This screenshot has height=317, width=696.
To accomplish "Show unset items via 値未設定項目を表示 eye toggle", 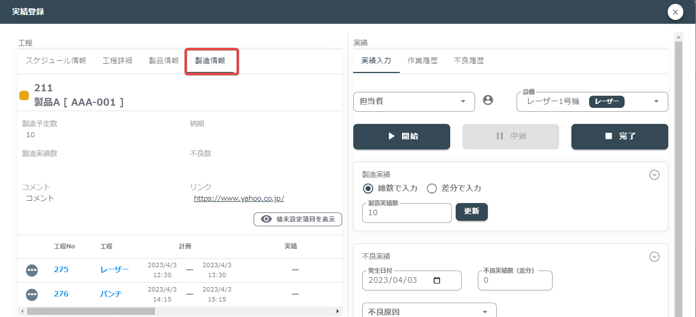I will [298, 219].
